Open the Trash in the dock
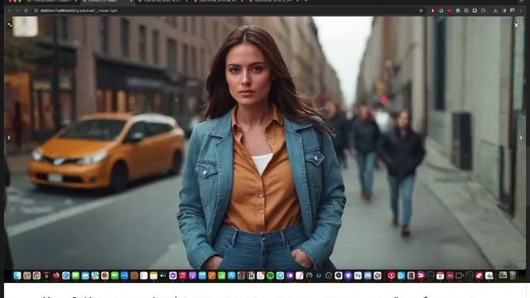Screen dimensions: 530x298 (x=513, y=276)
